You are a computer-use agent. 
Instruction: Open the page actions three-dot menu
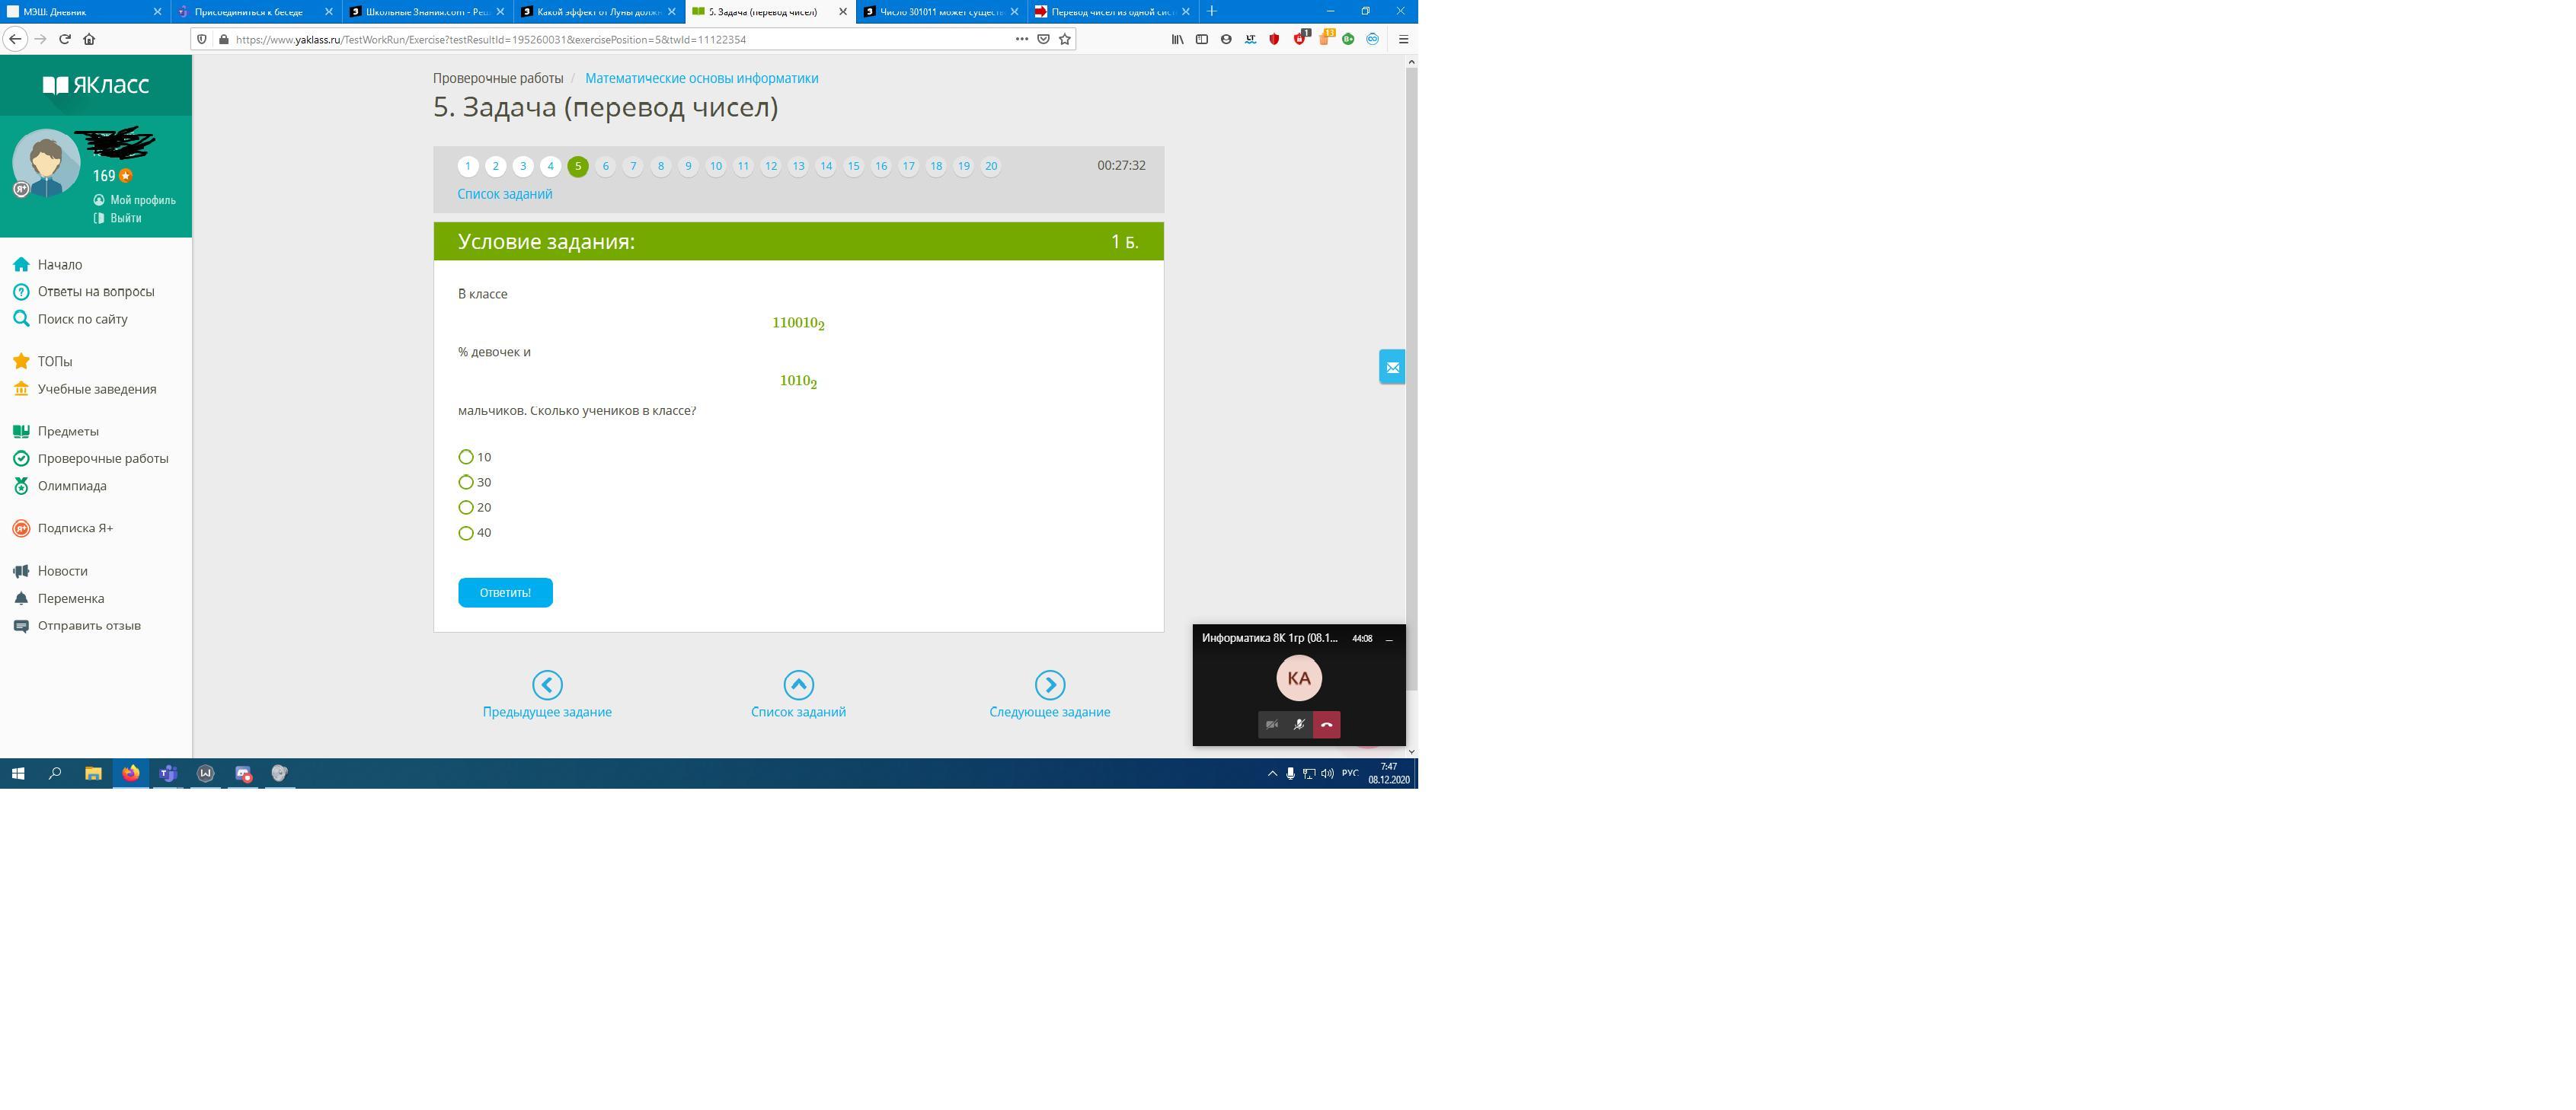pyautogui.click(x=1021, y=39)
